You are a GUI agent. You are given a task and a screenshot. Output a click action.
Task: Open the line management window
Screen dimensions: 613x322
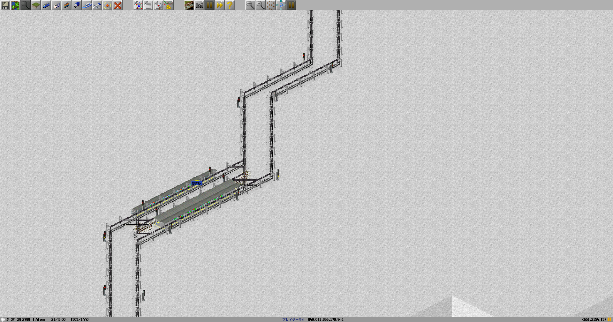coord(138,5)
